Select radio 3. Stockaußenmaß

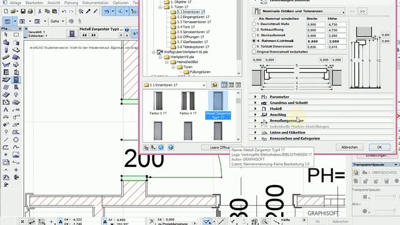pos(254,35)
